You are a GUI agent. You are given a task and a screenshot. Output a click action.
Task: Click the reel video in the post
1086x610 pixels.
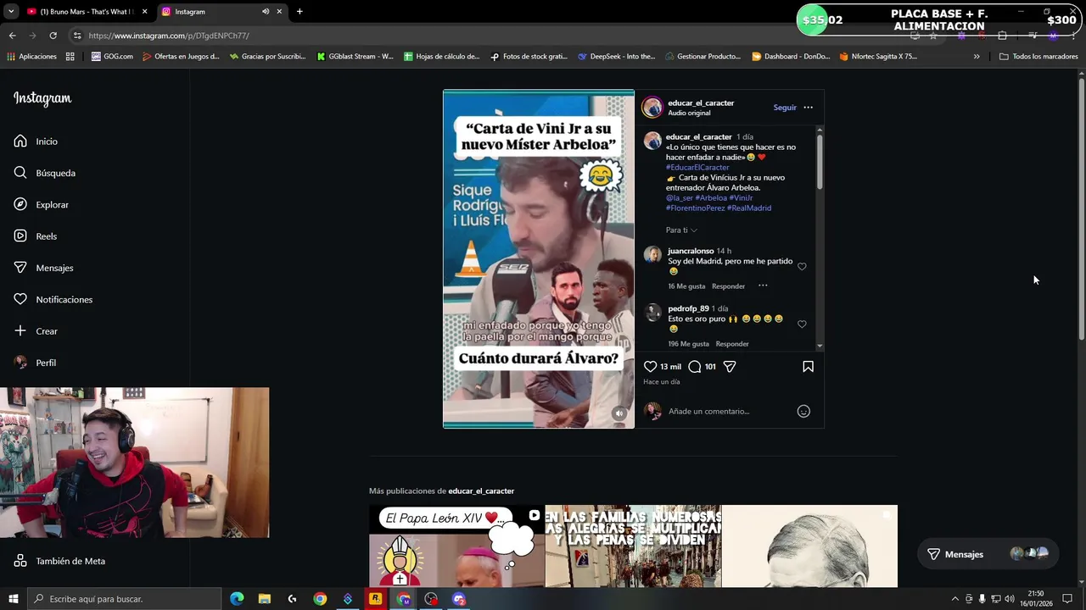pos(538,259)
